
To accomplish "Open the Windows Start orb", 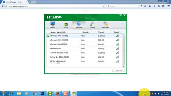I will [3, 94].
